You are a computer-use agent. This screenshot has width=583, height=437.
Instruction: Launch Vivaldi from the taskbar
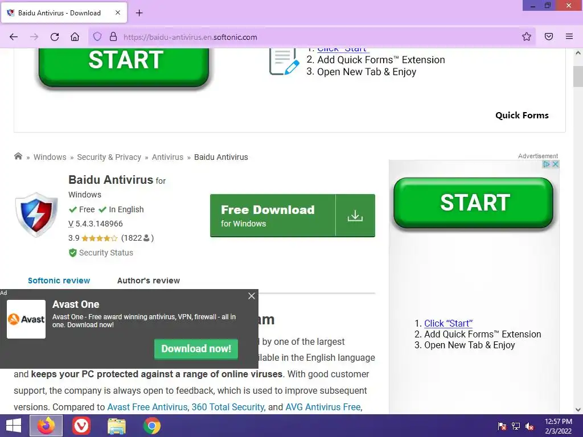point(81,426)
